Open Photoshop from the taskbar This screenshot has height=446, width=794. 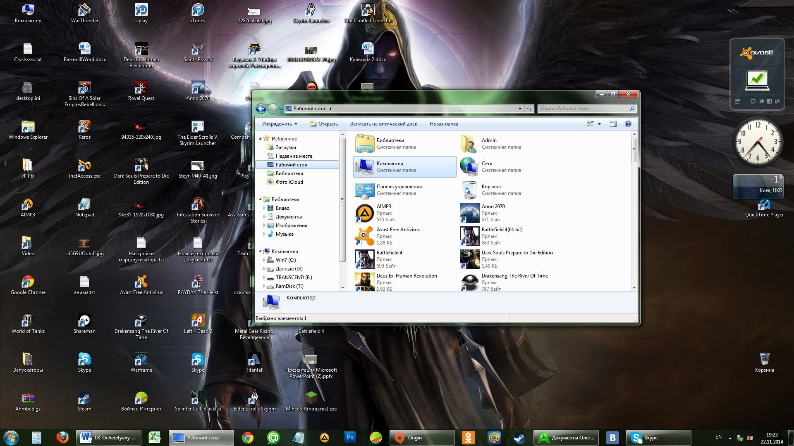point(350,438)
